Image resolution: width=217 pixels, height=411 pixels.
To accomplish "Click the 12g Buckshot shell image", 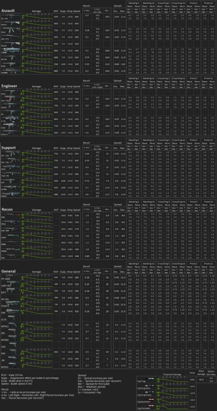I will tap(151, 399).
